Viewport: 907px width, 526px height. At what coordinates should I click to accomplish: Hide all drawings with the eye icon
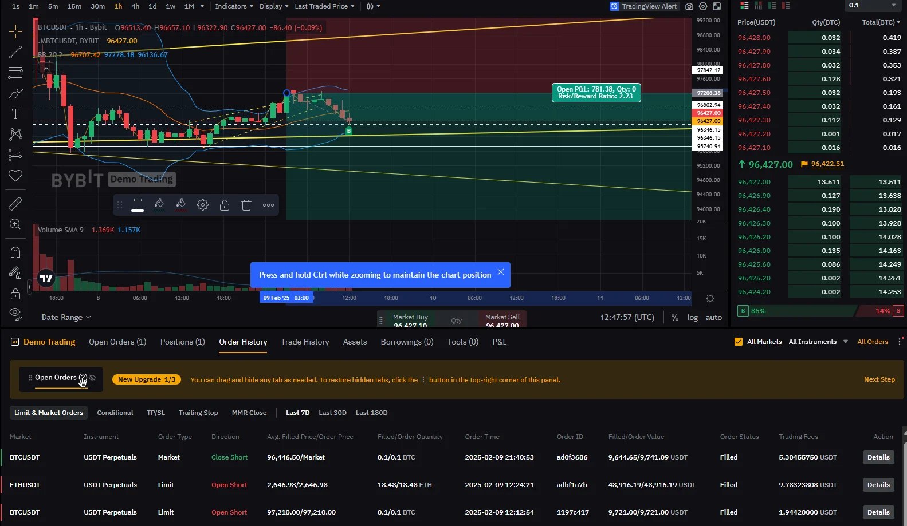(15, 313)
